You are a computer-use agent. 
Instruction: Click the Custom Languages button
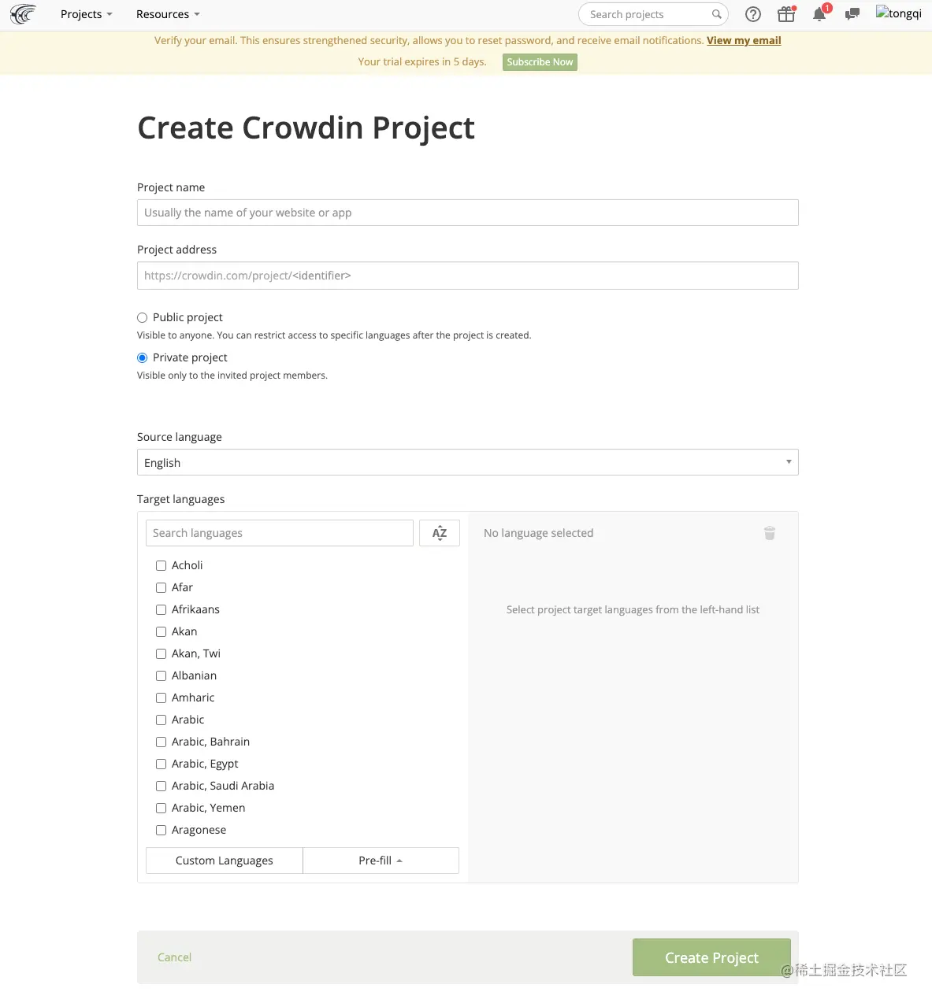(x=225, y=861)
